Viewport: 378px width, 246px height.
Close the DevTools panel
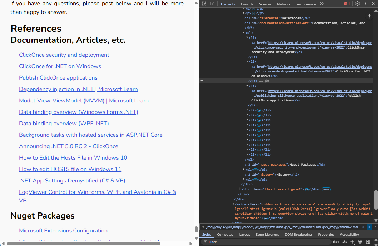pyautogui.click(x=373, y=4)
